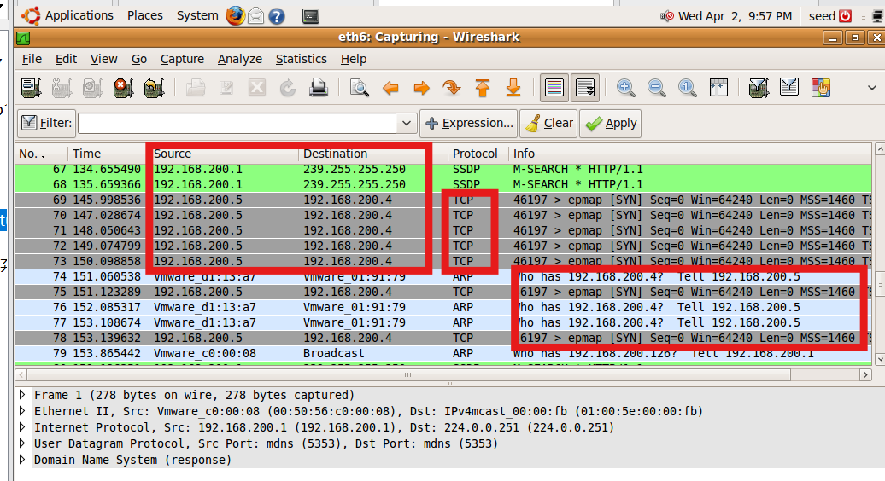The width and height of the screenshot is (885, 481).
Task: Select packet 67 SSDP M-SEARCH row
Action: [x=443, y=169]
